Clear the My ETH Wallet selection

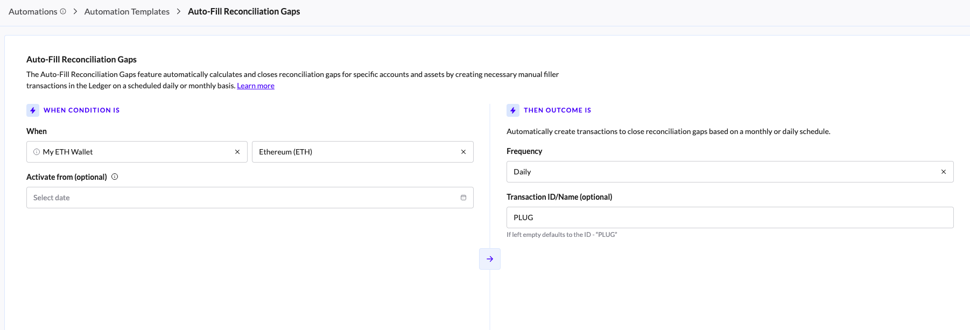(x=237, y=152)
